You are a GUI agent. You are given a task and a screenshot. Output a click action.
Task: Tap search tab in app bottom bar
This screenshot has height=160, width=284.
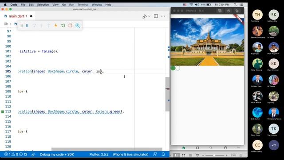click(x=211, y=148)
